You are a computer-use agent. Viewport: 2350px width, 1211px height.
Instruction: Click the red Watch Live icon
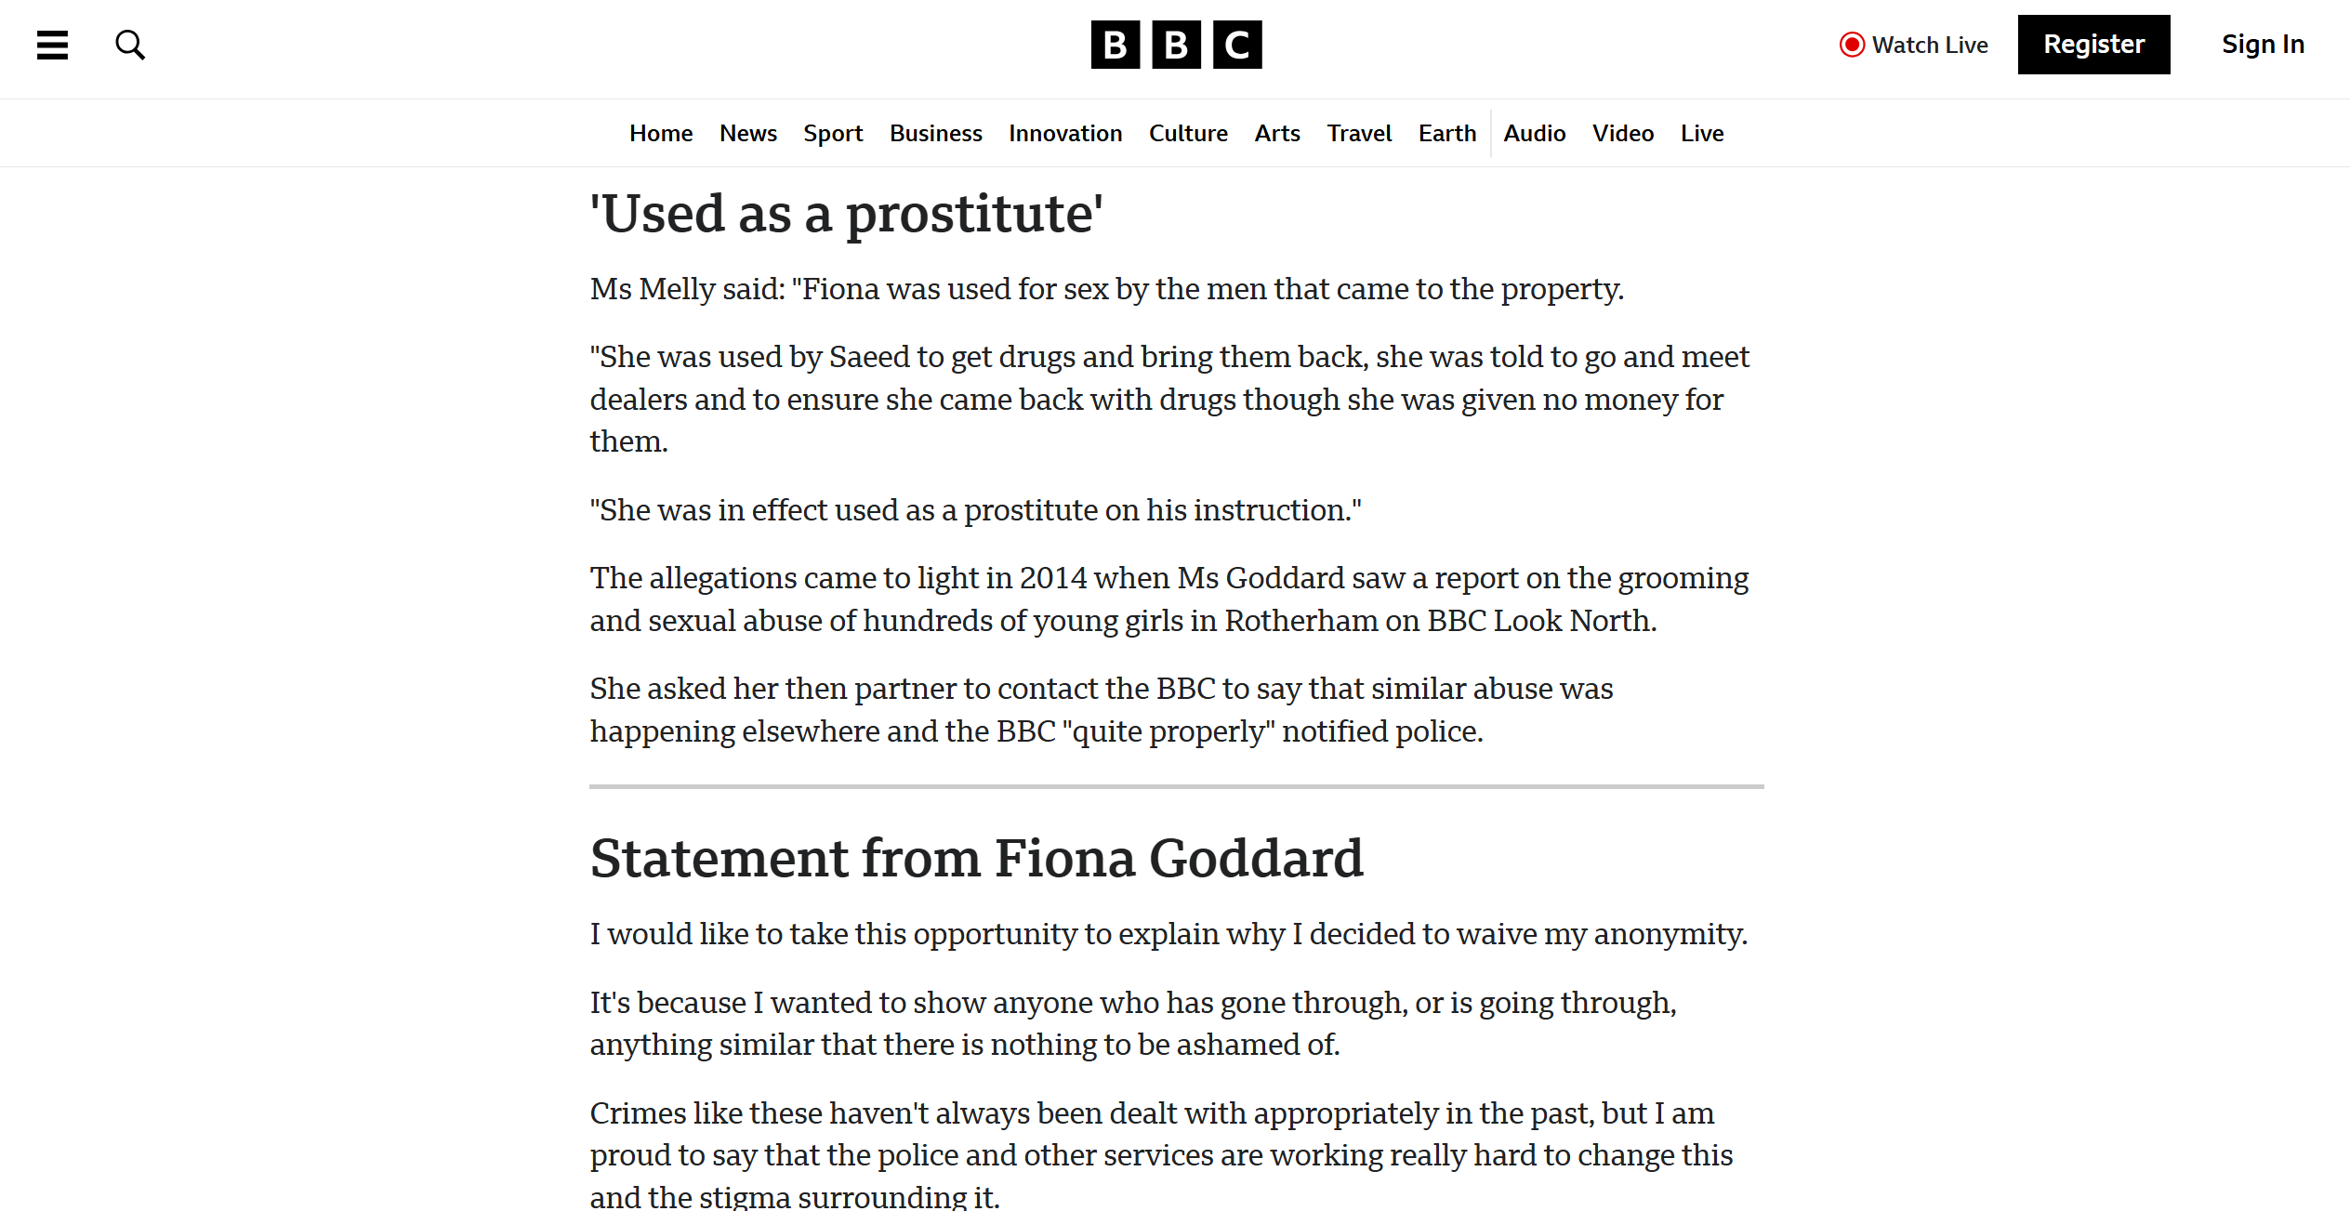1852,45
